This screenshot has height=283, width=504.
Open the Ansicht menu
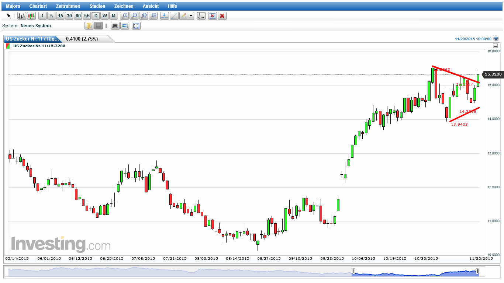click(151, 6)
